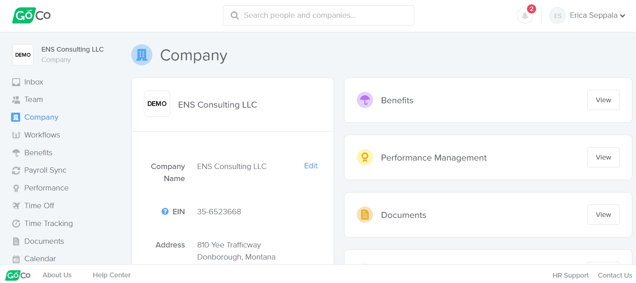Screen dimensions: 636x283
Task: Click the ENS Consulting DEMO logo thumbnail
Action: 157,104
